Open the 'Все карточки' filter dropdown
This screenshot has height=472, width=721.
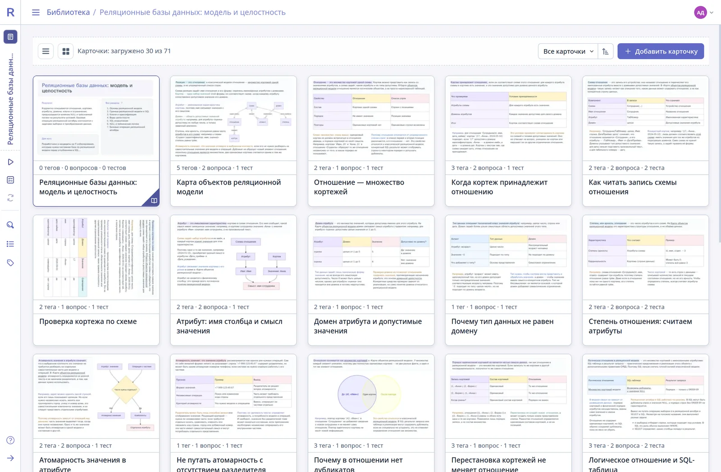click(x=568, y=51)
